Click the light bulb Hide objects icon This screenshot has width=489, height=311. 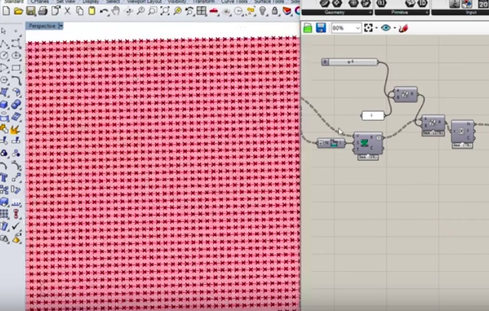click(x=263, y=11)
